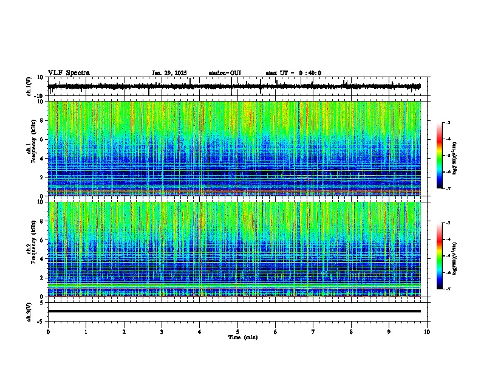Click time axis tick label "1"

coord(86,332)
